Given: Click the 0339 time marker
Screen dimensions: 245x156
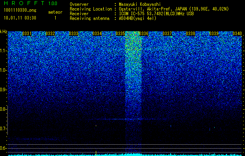Looking at the screenshot, I should pos(214,34).
